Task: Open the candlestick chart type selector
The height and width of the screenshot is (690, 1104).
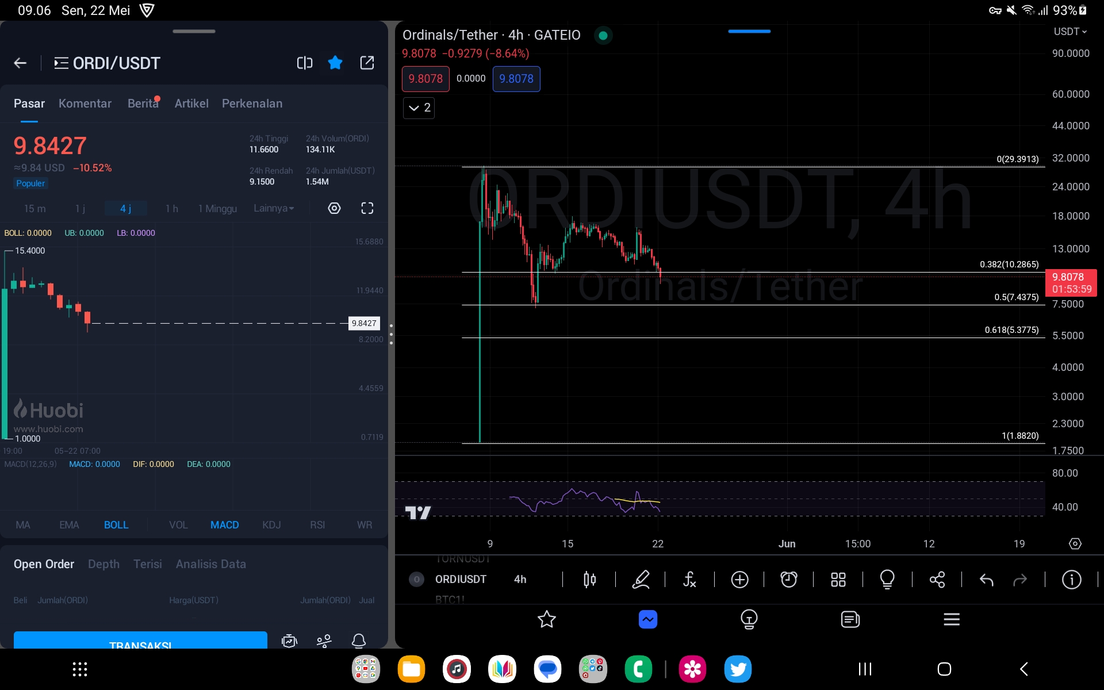Action: (x=589, y=579)
